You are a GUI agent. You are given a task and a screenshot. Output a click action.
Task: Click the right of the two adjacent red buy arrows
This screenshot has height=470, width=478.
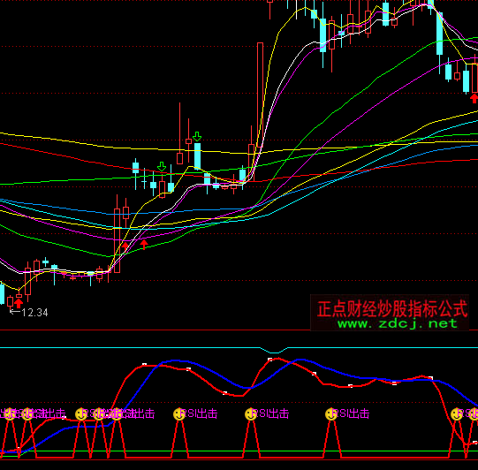tap(144, 244)
